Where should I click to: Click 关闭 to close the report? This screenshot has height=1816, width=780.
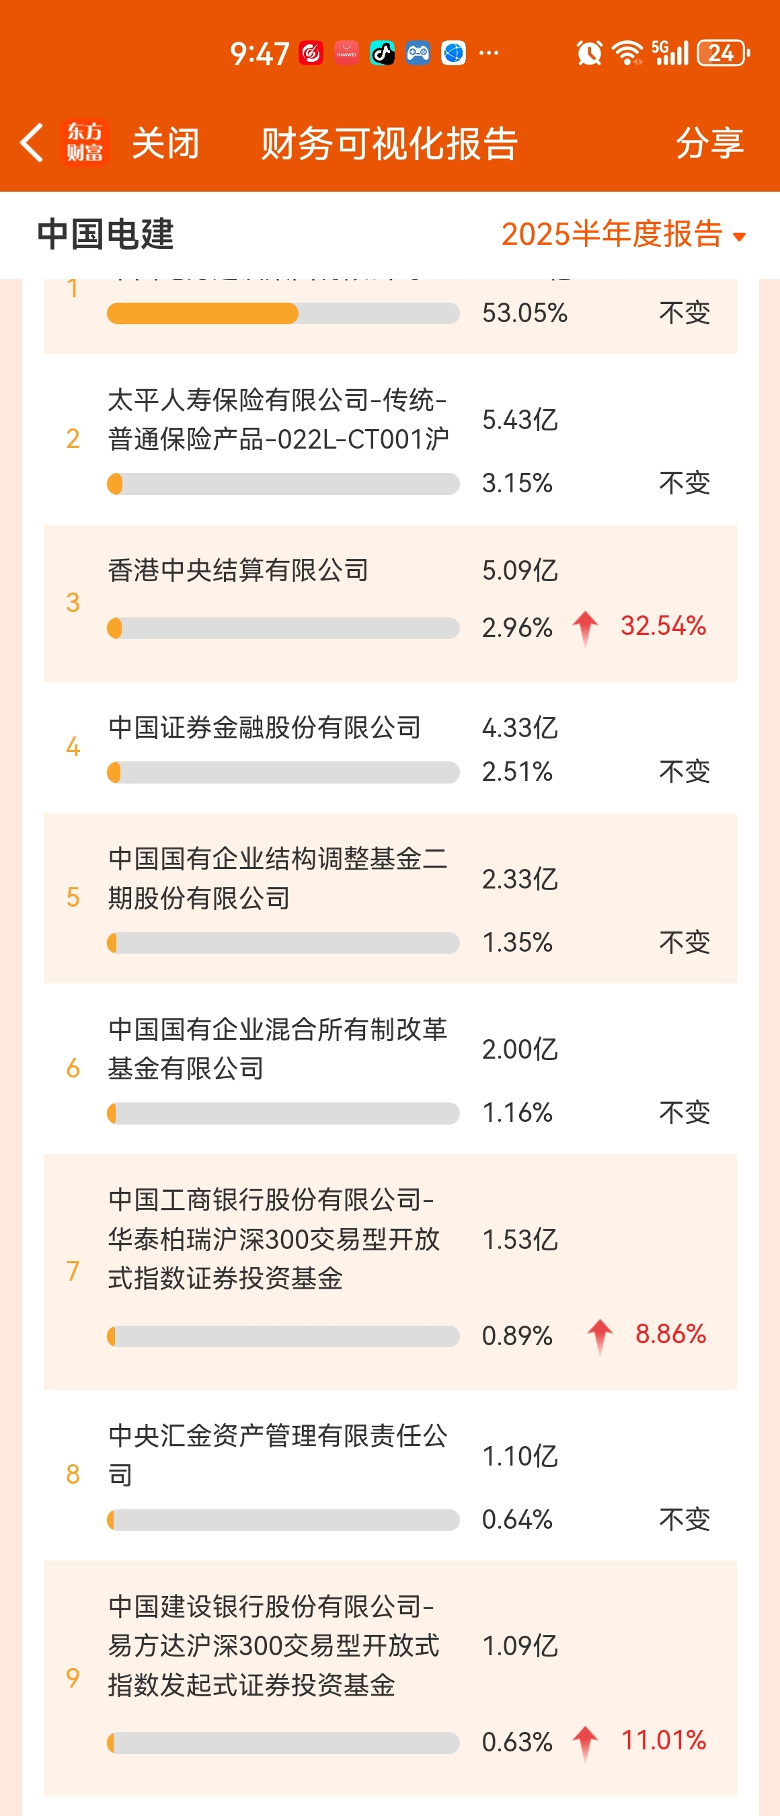[x=166, y=143]
